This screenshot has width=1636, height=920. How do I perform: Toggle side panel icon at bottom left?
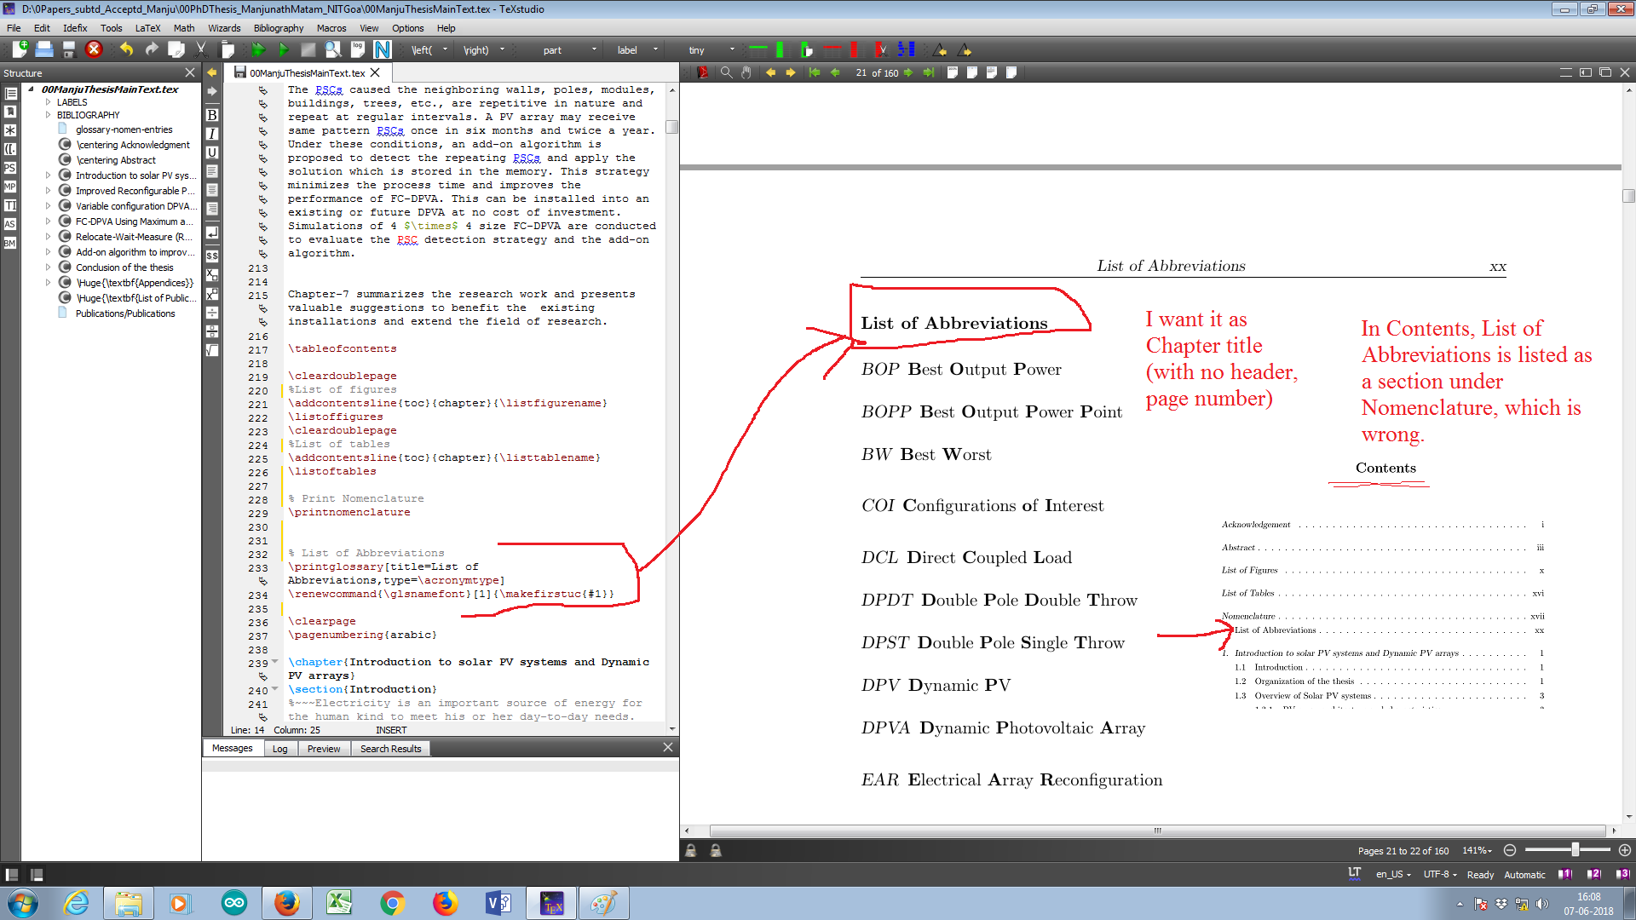(x=12, y=875)
